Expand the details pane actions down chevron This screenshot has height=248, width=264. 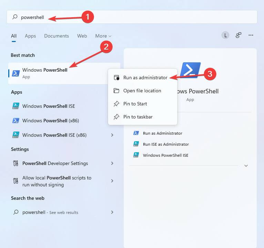pyautogui.click(x=246, y=166)
